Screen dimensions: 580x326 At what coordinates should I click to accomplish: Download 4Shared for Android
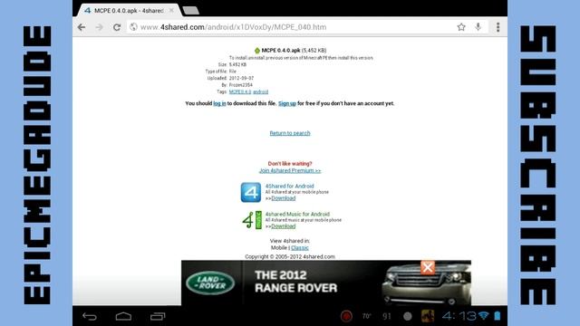point(284,198)
